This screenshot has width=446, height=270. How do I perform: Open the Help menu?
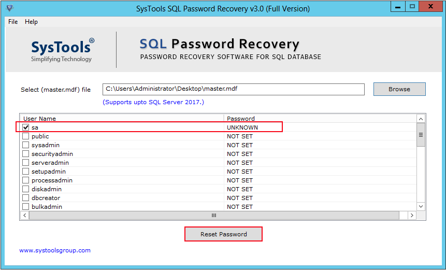coord(31,22)
